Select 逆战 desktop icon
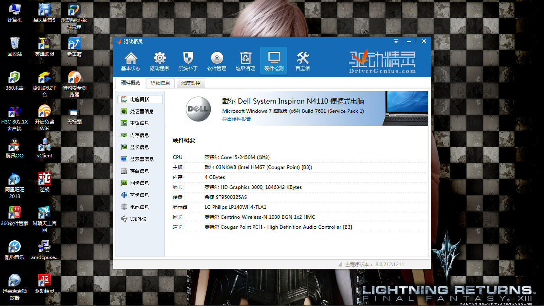 [x=45, y=182]
